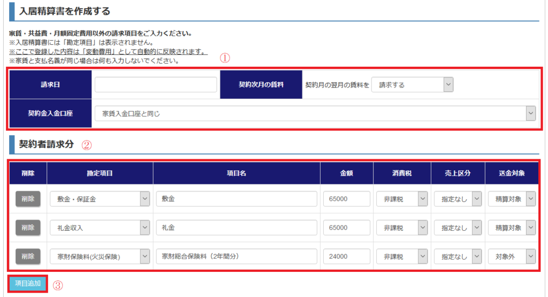This screenshot has width=548, height=297.
Task: Open the 非課税 tax dropdown in 礼金 row
Action: 402,228
